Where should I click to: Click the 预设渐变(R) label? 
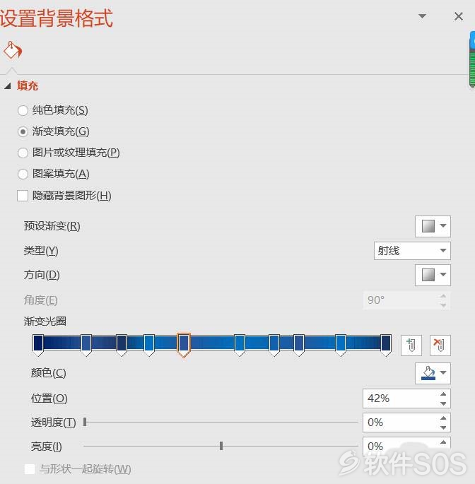click(x=52, y=226)
